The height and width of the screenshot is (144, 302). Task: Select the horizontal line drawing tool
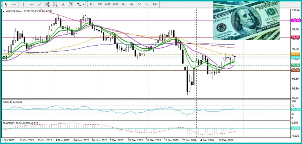pos(32,4)
